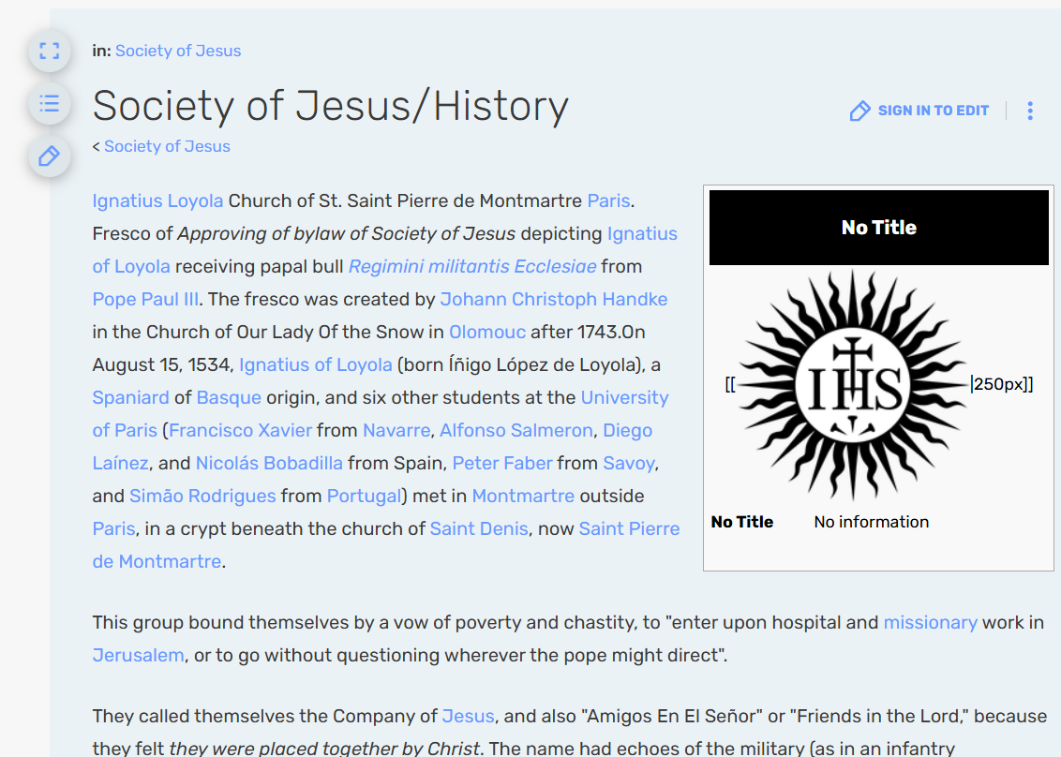The height and width of the screenshot is (757, 1061).
Task: Click the Savoy link
Action: tap(629, 464)
